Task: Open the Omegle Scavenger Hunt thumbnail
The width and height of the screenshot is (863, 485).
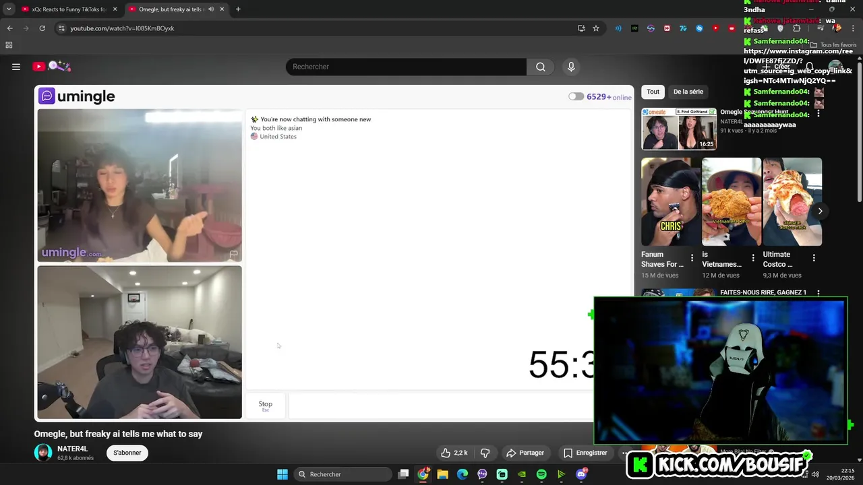Action: click(679, 129)
